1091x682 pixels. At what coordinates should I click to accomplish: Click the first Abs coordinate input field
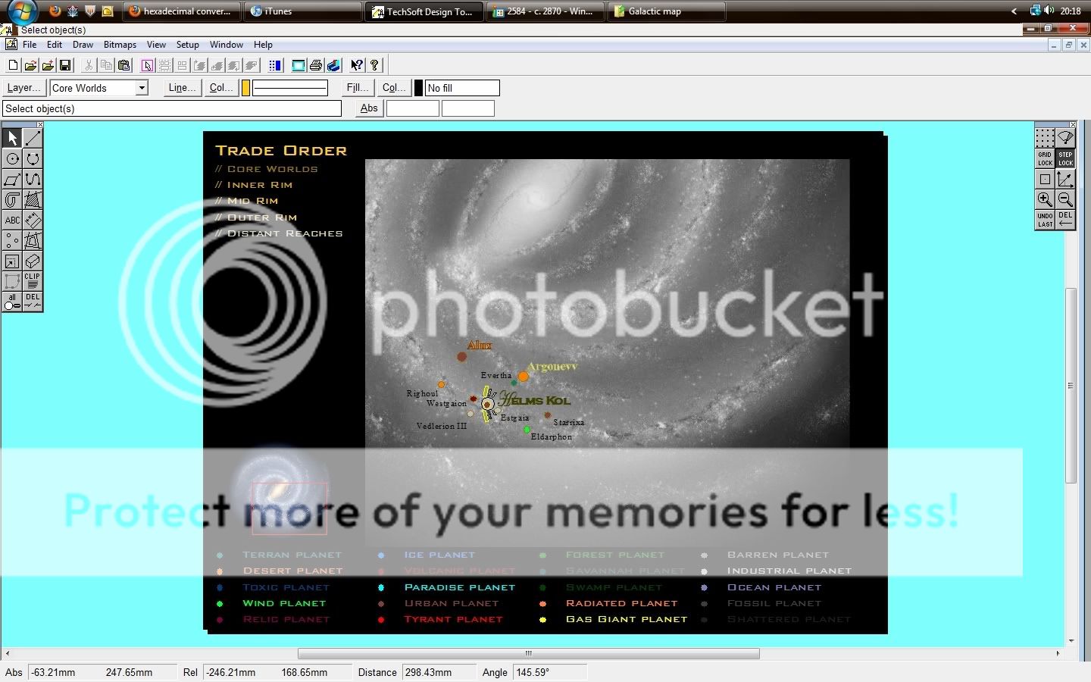click(x=412, y=108)
